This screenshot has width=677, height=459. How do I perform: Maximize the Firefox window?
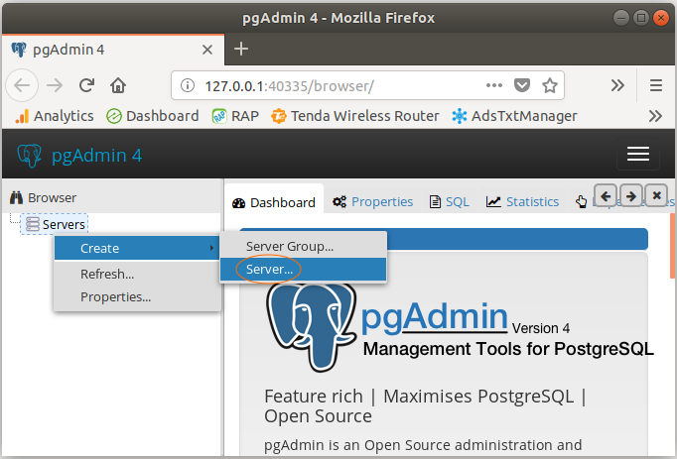641,18
